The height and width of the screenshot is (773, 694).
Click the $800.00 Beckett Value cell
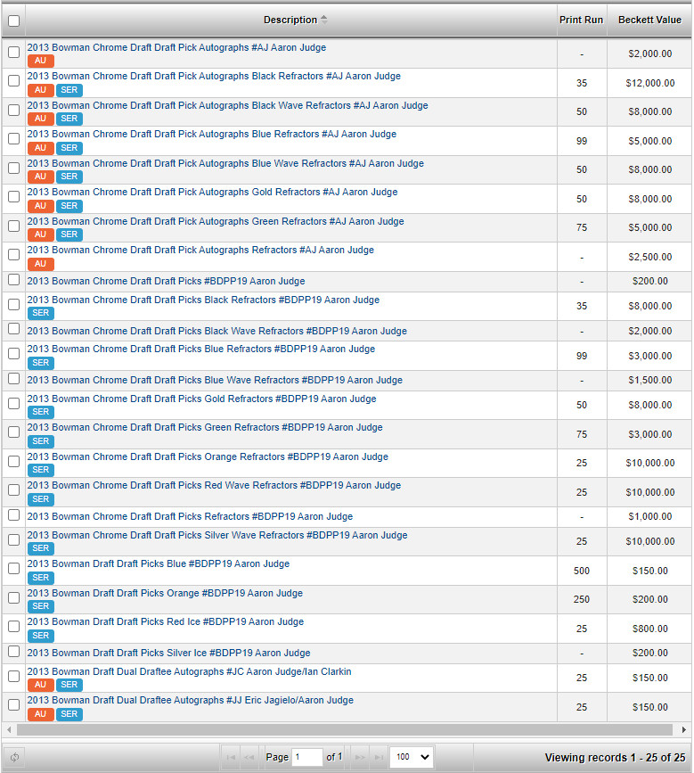649,629
